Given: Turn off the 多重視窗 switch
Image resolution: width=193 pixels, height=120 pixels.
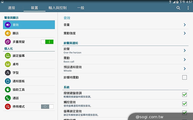Looking at the screenshot, I should 47,42.
